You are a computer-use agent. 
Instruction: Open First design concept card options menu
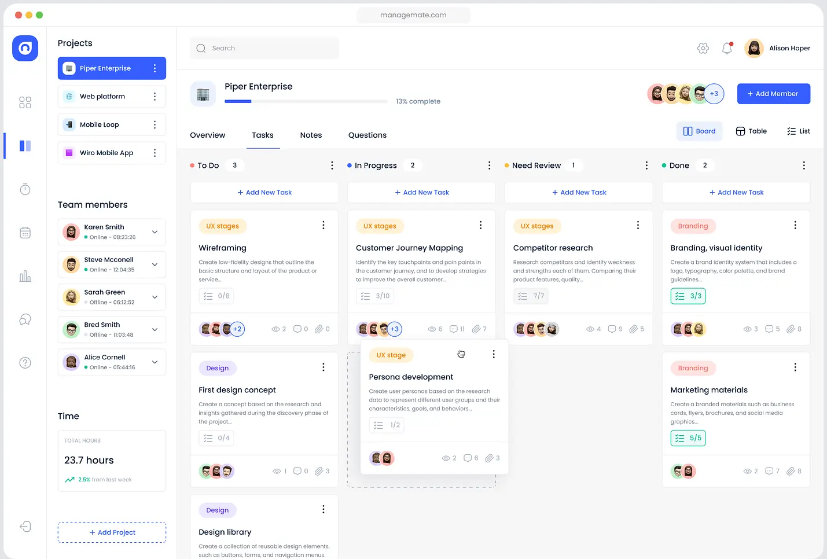click(x=324, y=367)
